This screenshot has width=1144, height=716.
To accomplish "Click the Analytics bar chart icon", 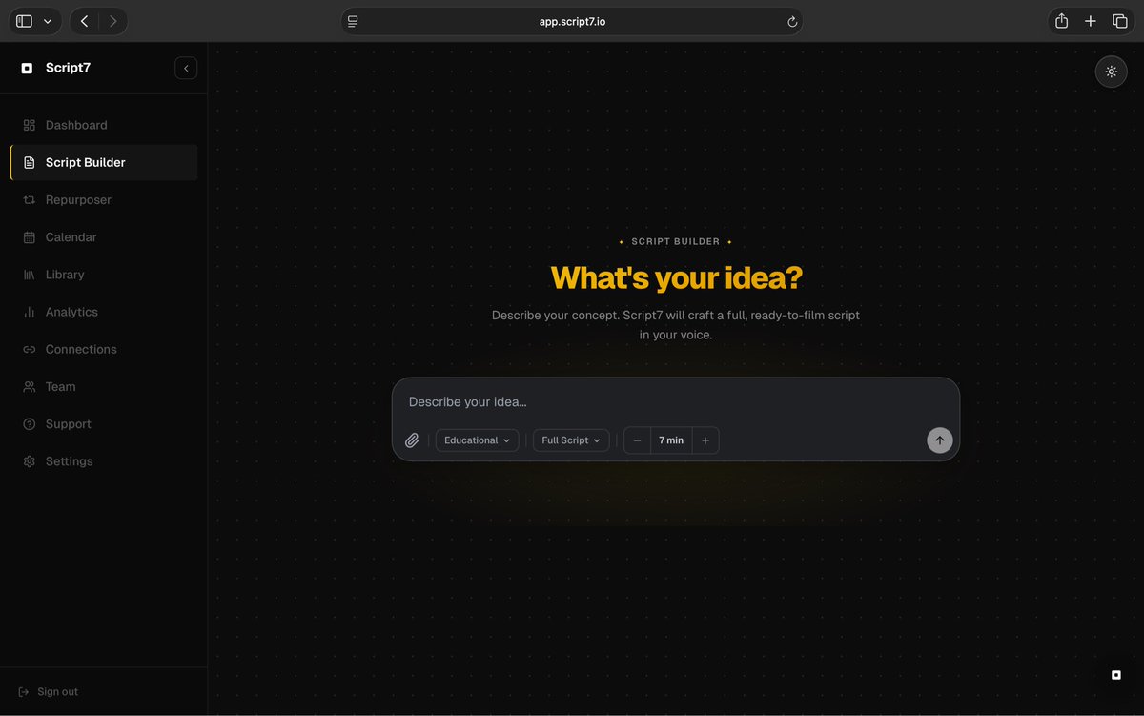I will [29, 312].
